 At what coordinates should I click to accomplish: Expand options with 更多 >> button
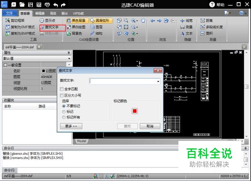pyautogui.click(x=71, y=126)
